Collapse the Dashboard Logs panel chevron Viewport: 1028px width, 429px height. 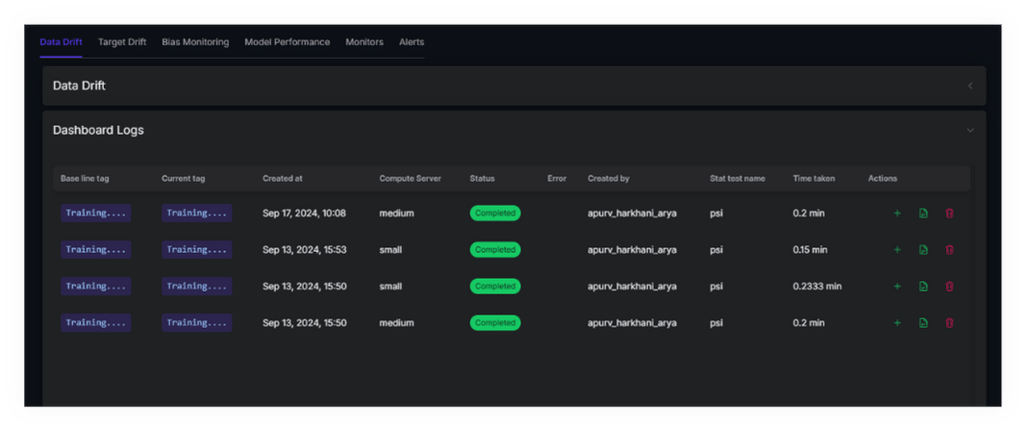(x=970, y=131)
